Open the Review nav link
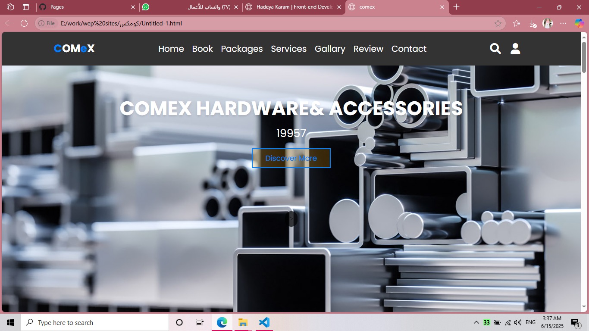 368,49
